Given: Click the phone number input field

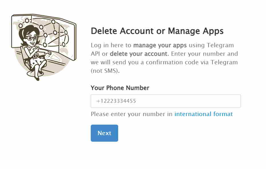Looking at the screenshot, I should [166, 101].
